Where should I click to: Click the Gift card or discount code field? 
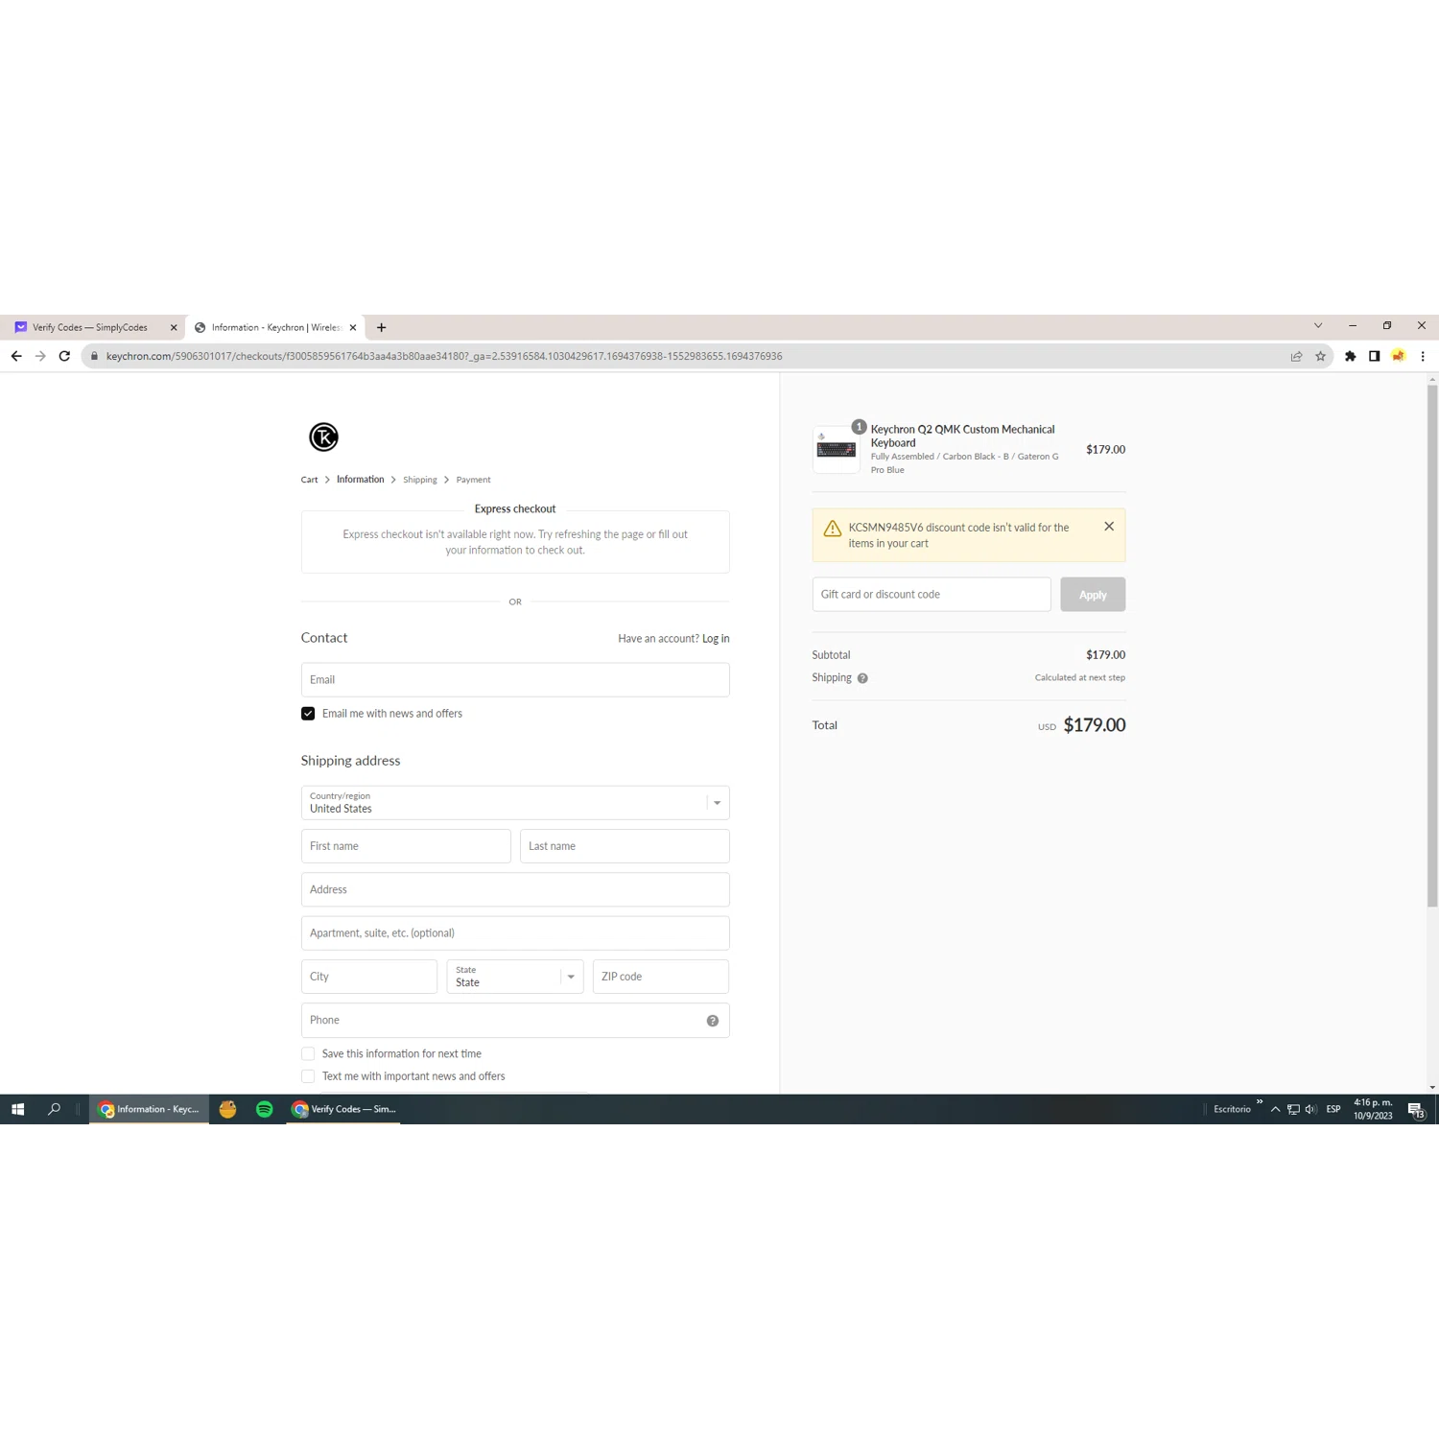(x=932, y=595)
